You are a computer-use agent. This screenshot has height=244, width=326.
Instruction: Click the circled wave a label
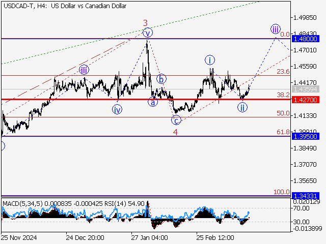[152, 102]
